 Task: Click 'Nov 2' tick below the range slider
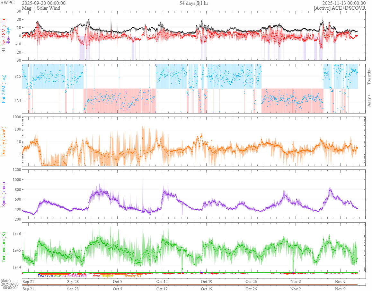pyautogui.click(x=296, y=289)
